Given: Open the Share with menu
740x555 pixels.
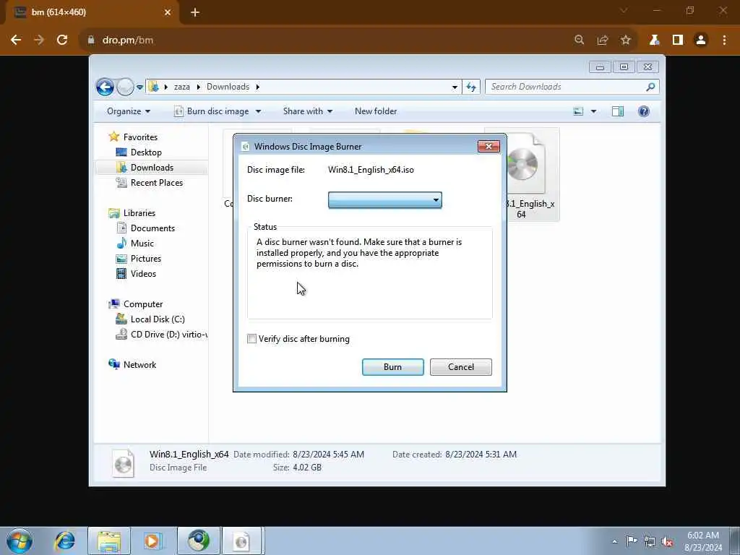Looking at the screenshot, I should pyautogui.click(x=308, y=111).
